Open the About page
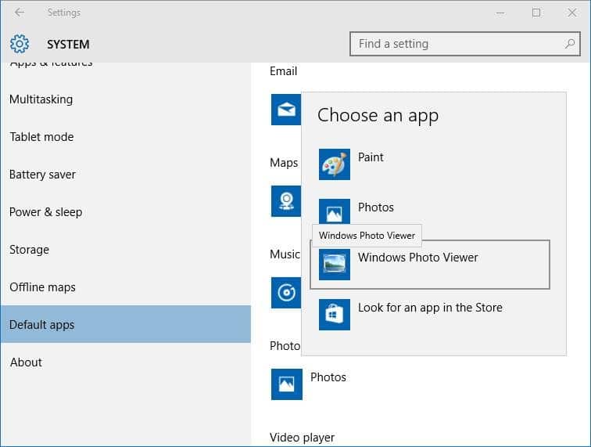Screen dimensions: 591x447 point(126,362)
